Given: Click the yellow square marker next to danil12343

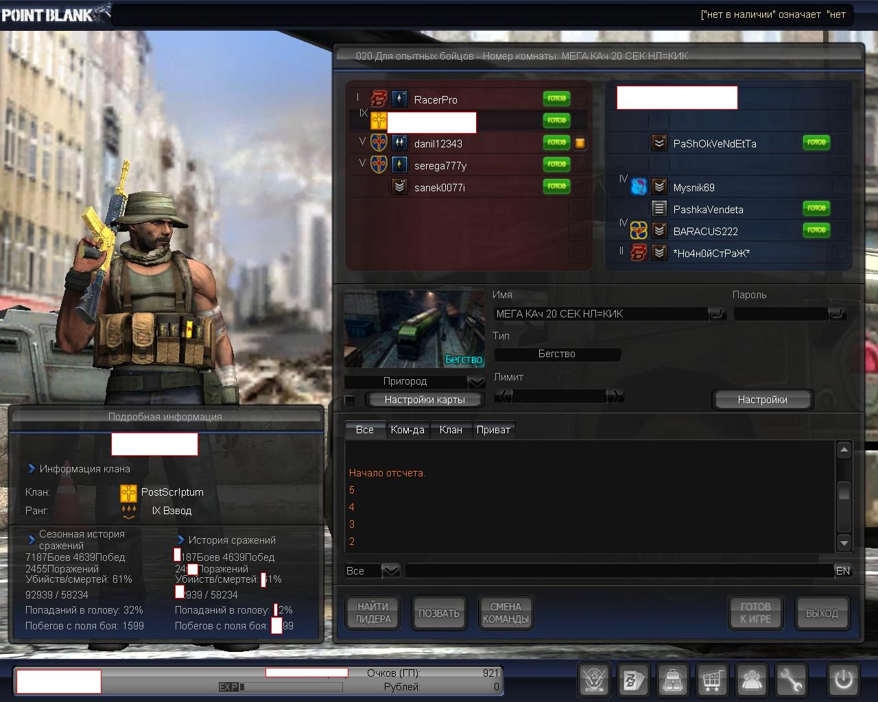Looking at the screenshot, I should [580, 143].
